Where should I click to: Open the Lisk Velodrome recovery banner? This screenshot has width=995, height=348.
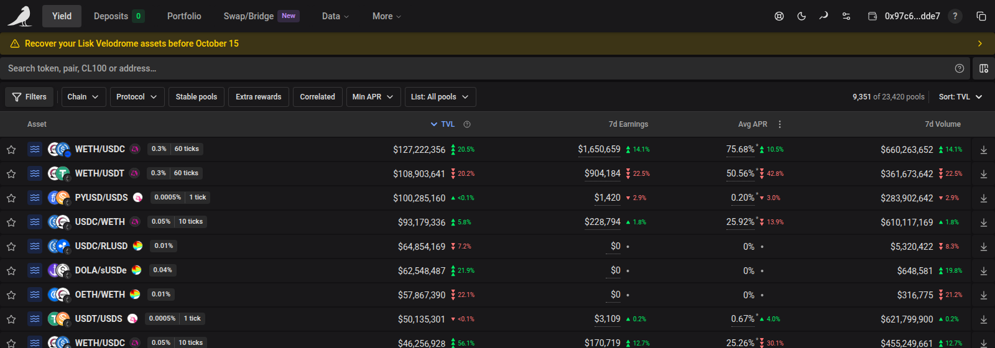pos(497,43)
